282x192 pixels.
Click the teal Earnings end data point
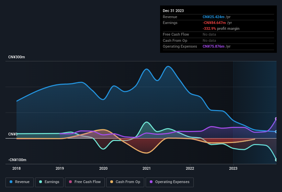pyautogui.click(x=276, y=160)
